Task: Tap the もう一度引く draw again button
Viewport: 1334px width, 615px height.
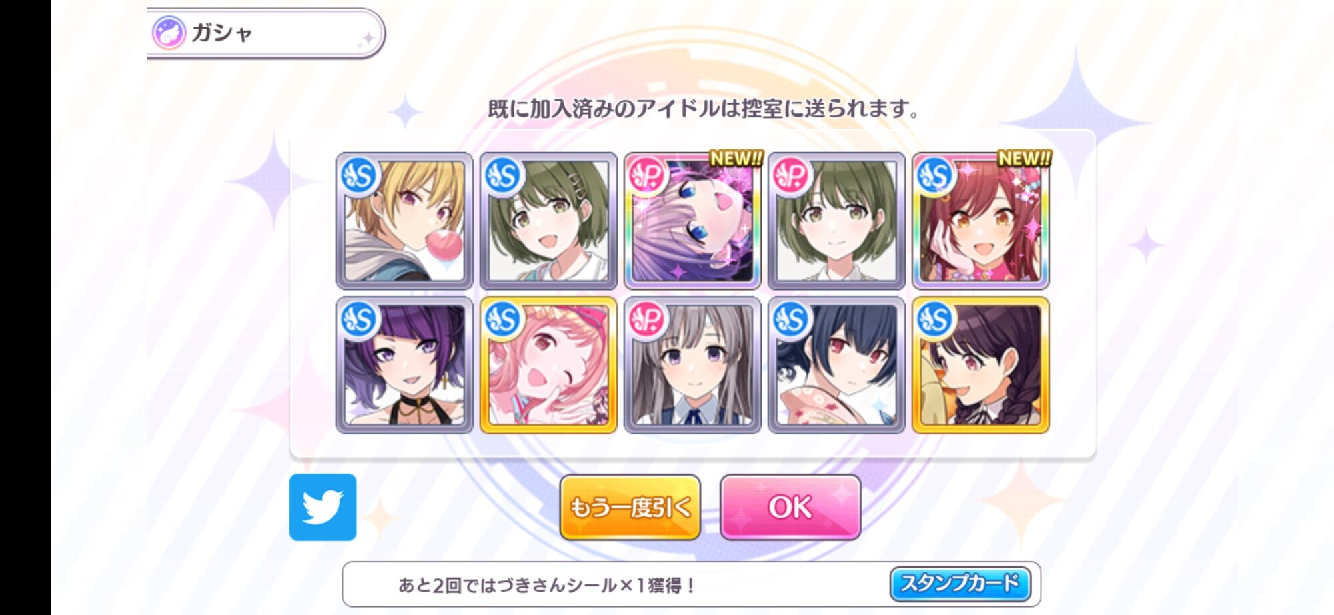Action: tap(630, 507)
